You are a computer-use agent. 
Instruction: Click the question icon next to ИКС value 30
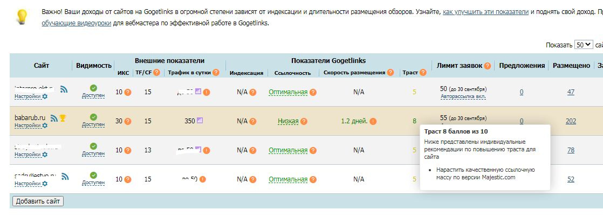tap(128, 121)
